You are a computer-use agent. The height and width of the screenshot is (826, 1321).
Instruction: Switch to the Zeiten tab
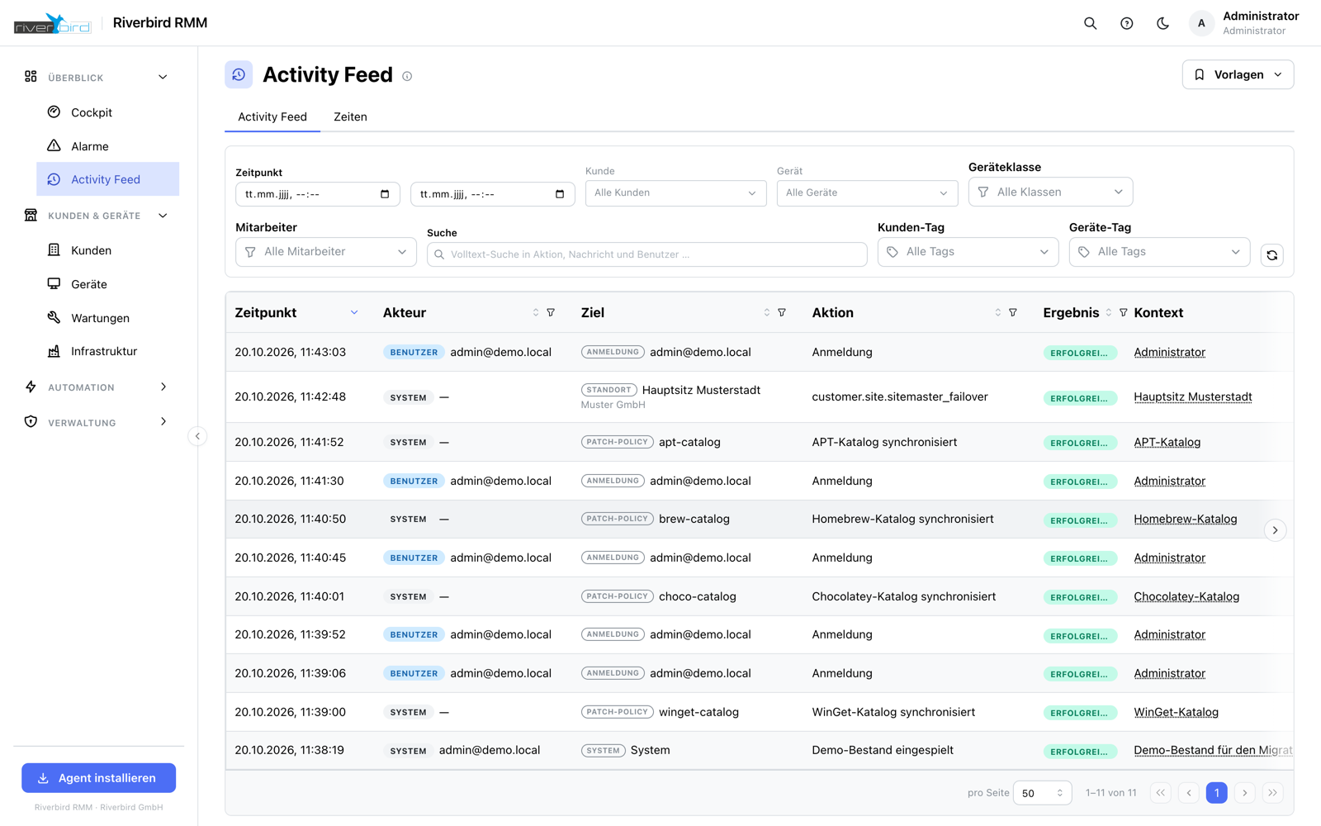click(350, 117)
